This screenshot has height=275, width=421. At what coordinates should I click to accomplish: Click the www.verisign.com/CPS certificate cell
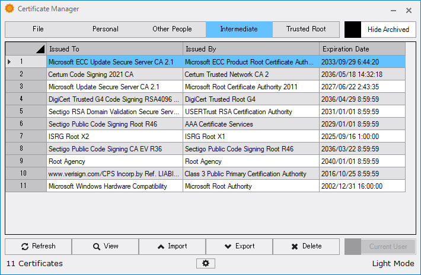click(114, 174)
